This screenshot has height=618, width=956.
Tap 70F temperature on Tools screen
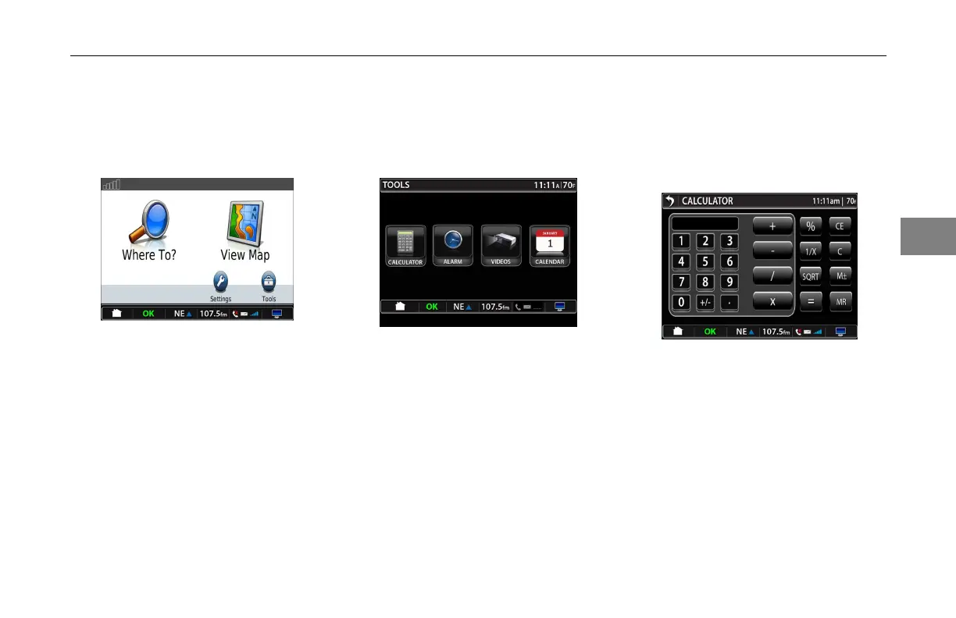coord(569,186)
